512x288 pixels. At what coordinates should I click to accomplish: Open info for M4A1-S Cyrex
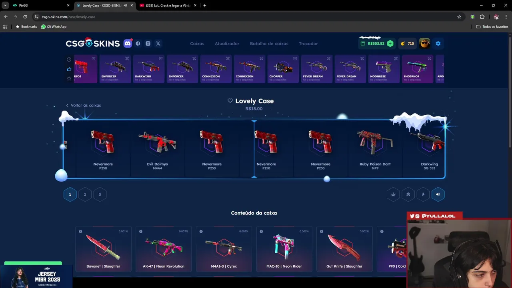(201, 231)
